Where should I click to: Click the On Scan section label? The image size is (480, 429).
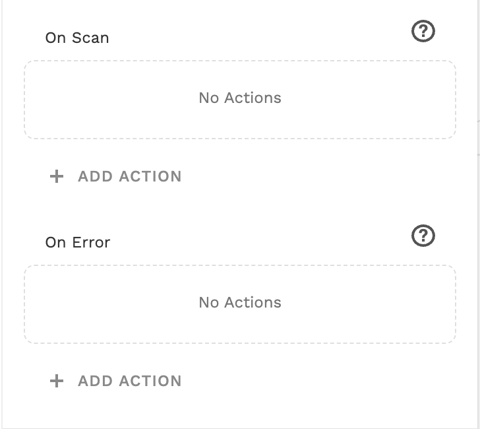77,38
